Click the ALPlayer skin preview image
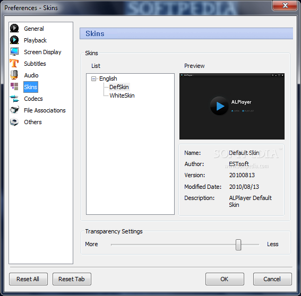The width and height of the screenshot is (301, 296). coord(232,106)
